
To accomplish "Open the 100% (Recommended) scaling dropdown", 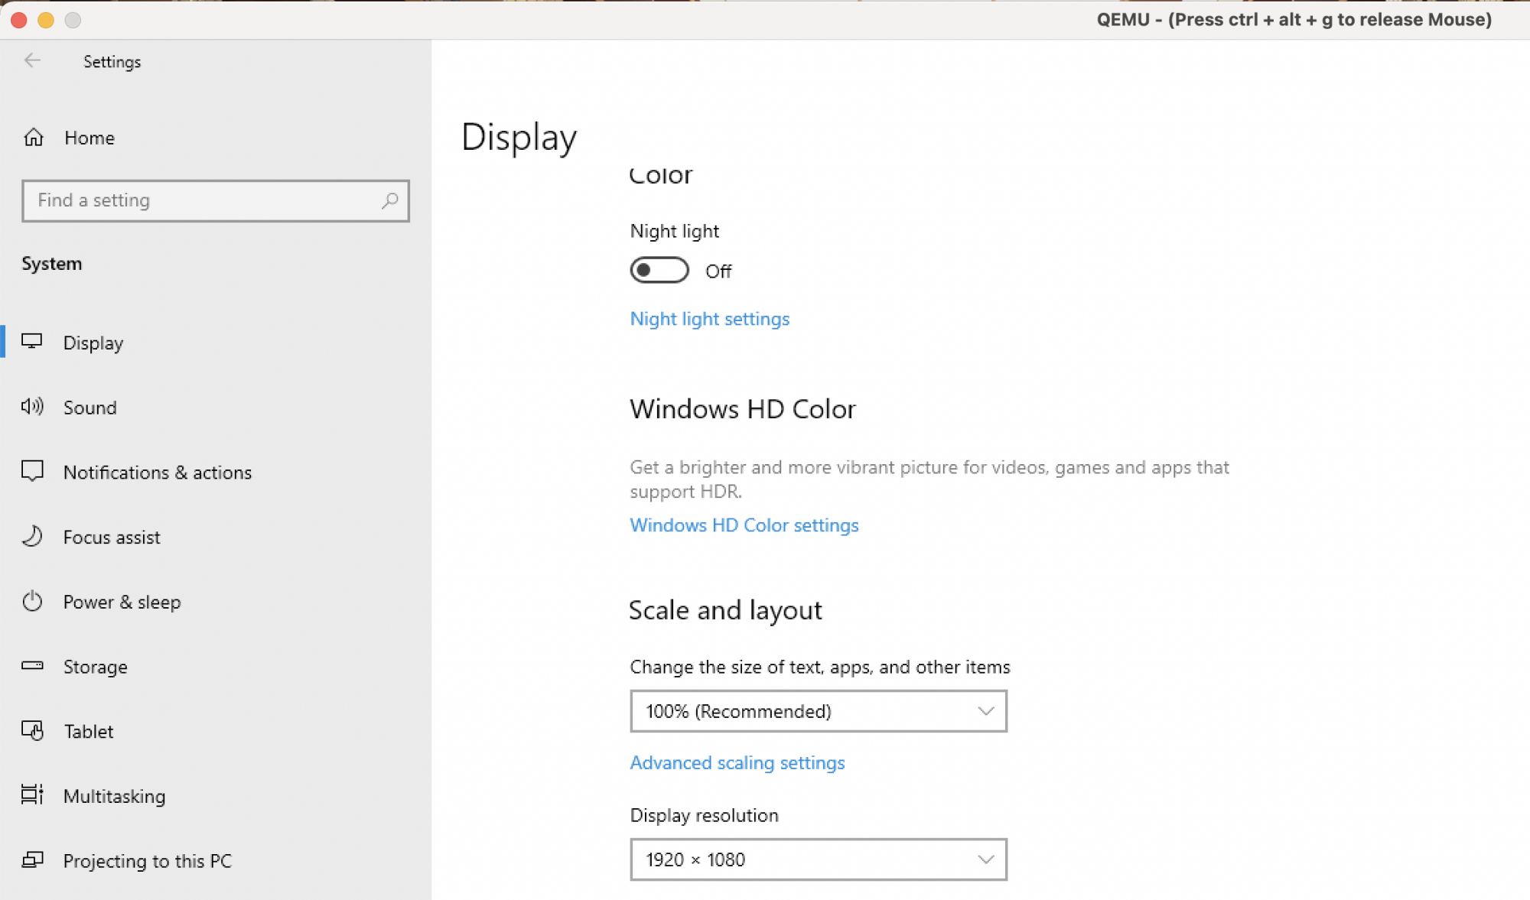I will (818, 711).
